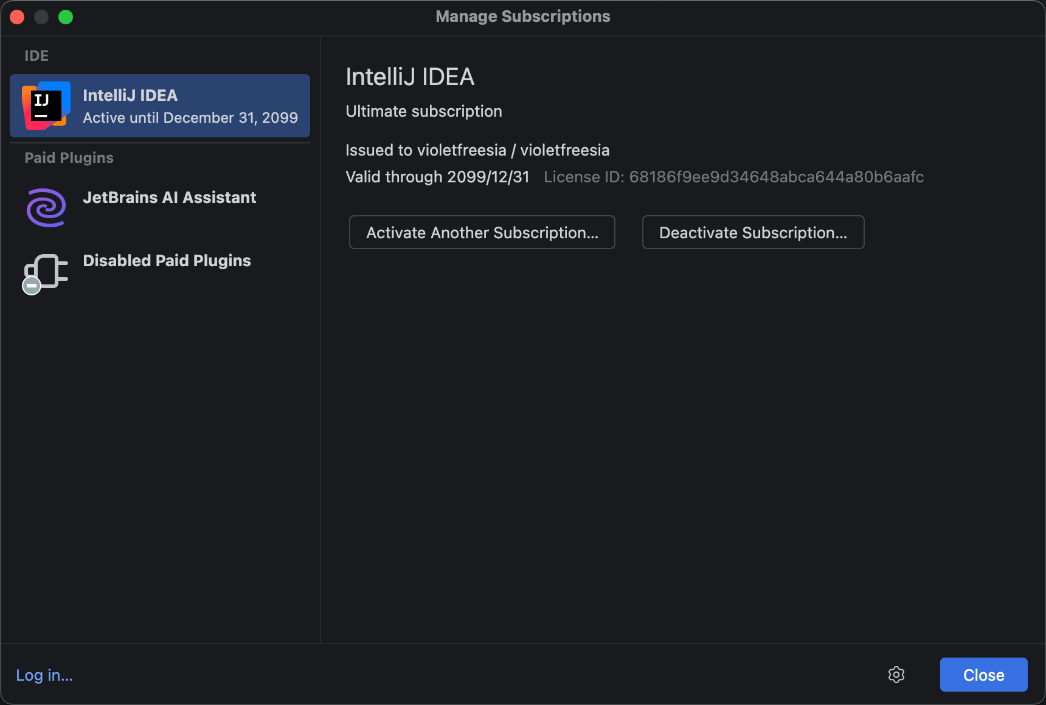Viewport: 1046px width, 705px height.
Task: Select the JetBrains AI Assistant label
Action: coord(169,198)
